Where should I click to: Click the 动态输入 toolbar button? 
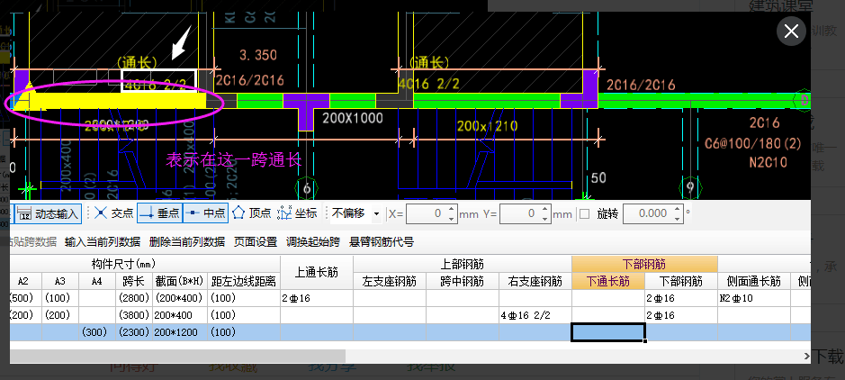(x=49, y=213)
